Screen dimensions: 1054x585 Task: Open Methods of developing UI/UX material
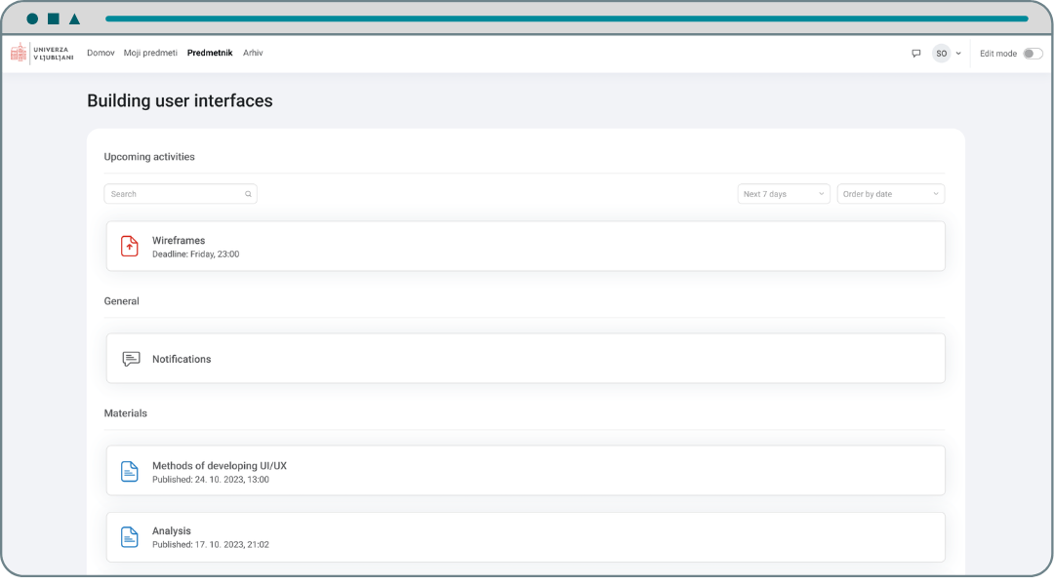click(526, 471)
